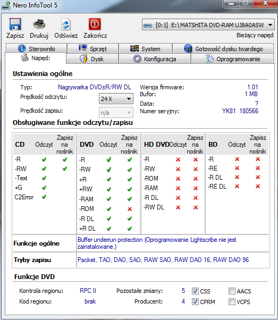
Task: Toggle the CPRM checkbox
Action: tap(195, 301)
